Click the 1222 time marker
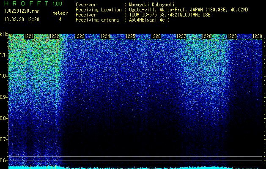Image resolution: width=266 pixels, height=169 pixels. 54,36
